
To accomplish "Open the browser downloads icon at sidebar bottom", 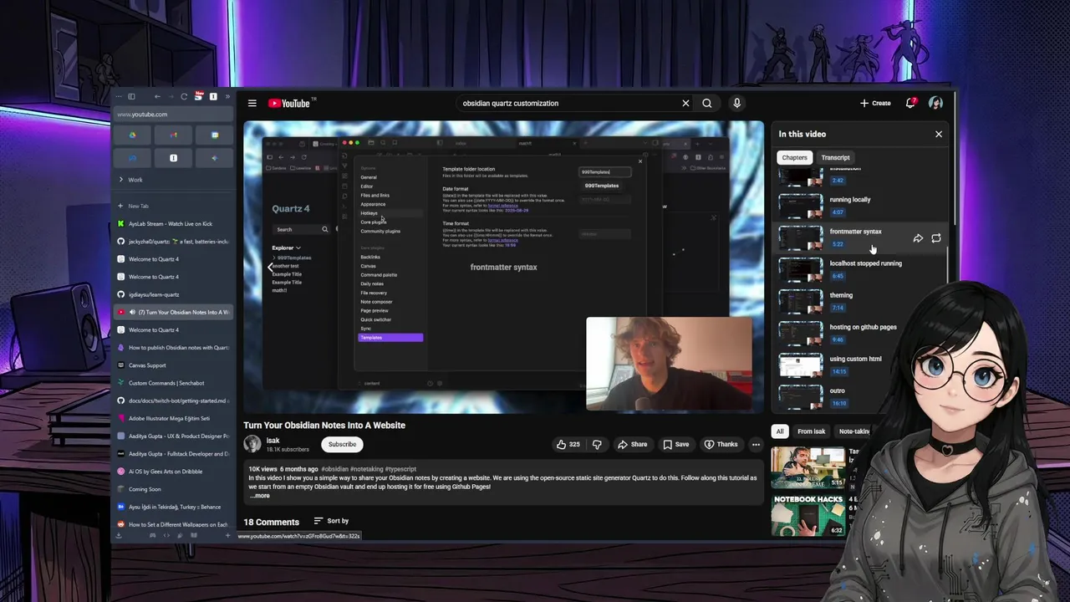I will (119, 535).
